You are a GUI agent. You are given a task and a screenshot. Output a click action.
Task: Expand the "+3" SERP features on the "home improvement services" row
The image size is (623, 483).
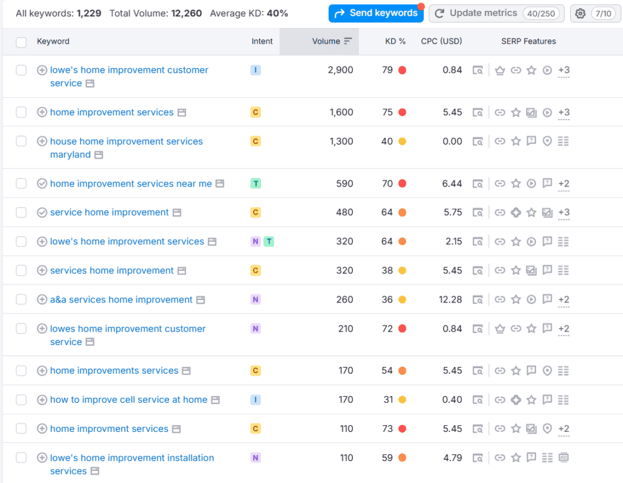point(563,112)
